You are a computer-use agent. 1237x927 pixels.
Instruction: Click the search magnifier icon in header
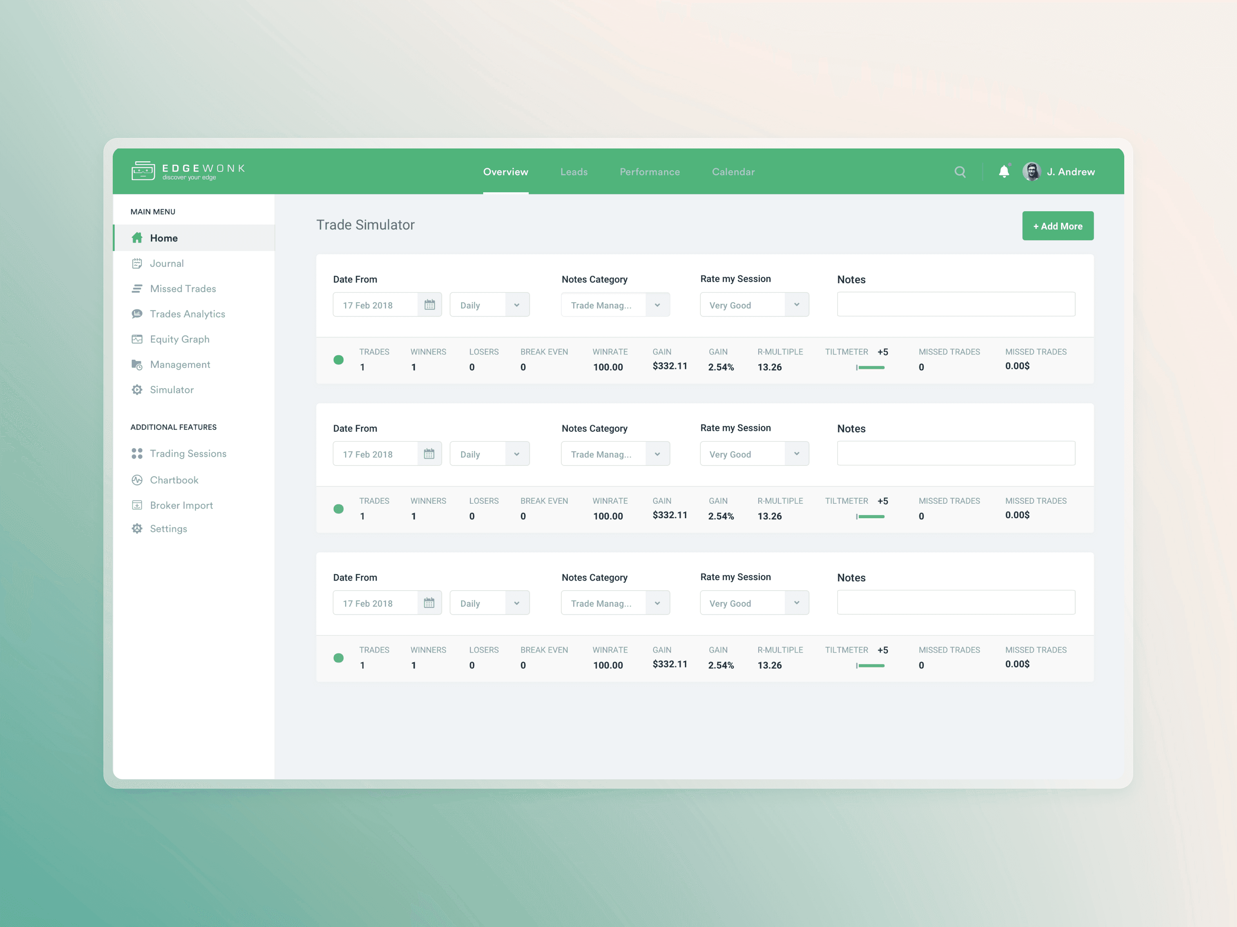tap(960, 171)
